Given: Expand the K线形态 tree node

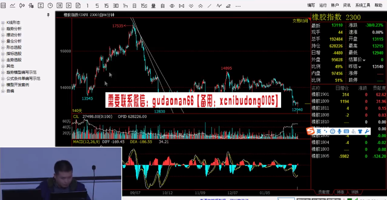Looking at the screenshot, I should (x=3, y=22).
